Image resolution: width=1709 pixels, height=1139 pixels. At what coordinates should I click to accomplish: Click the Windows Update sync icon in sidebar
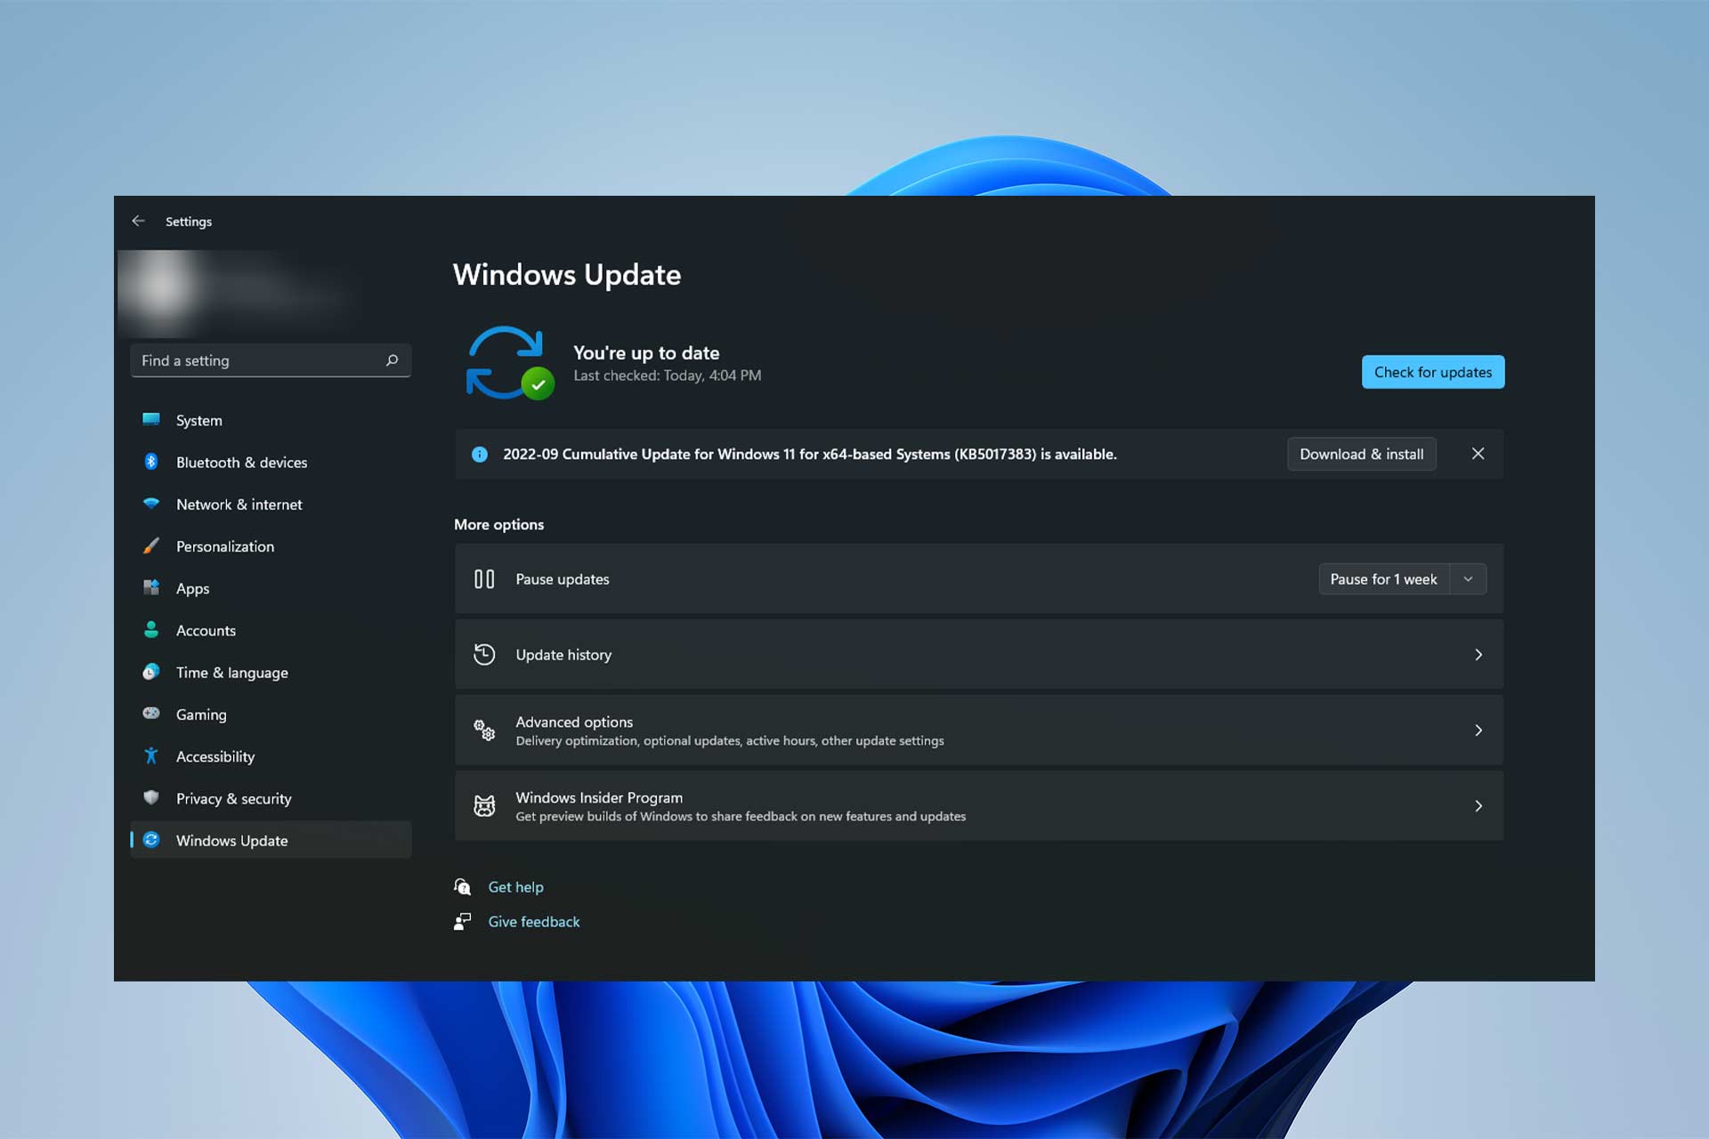click(x=151, y=840)
